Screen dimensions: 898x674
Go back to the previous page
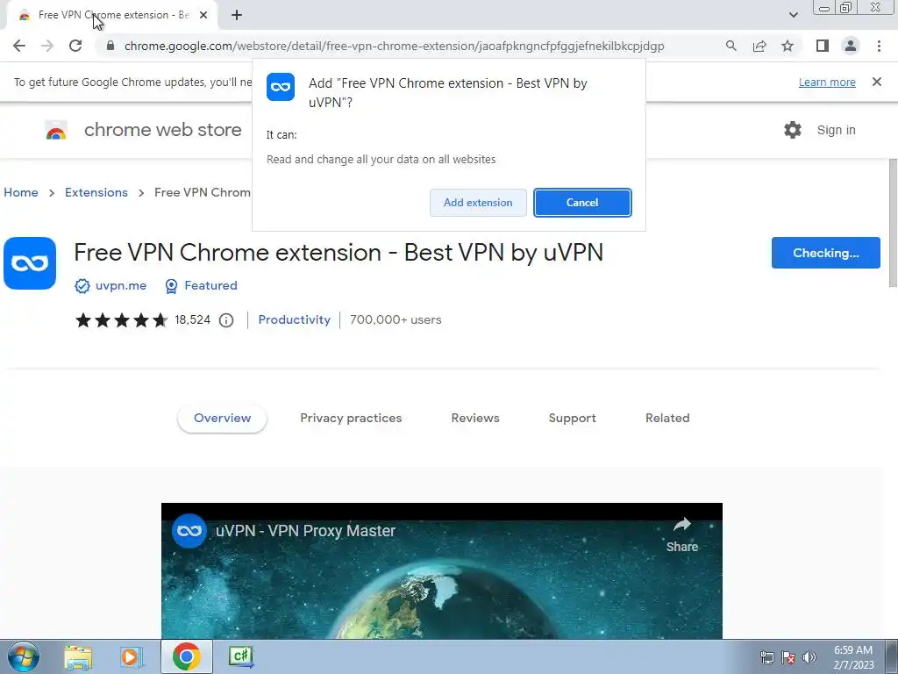(19, 46)
